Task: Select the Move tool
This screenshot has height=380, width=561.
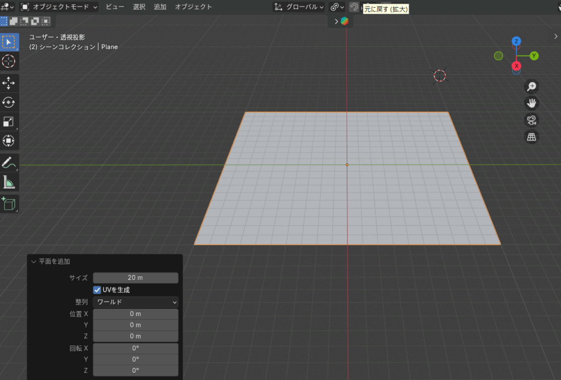Action: tap(8, 83)
